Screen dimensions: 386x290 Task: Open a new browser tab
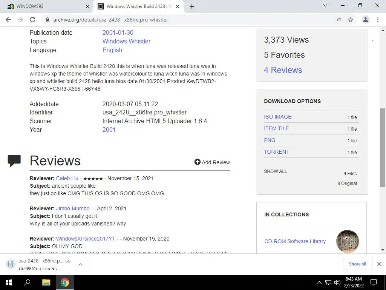[192, 6]
